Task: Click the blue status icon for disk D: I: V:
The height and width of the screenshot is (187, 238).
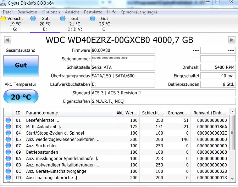Action: 63,18
